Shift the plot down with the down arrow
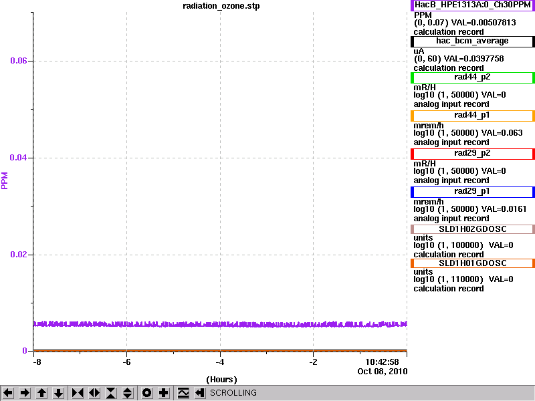This screenshot has height=401, width=535. point(59,393)
